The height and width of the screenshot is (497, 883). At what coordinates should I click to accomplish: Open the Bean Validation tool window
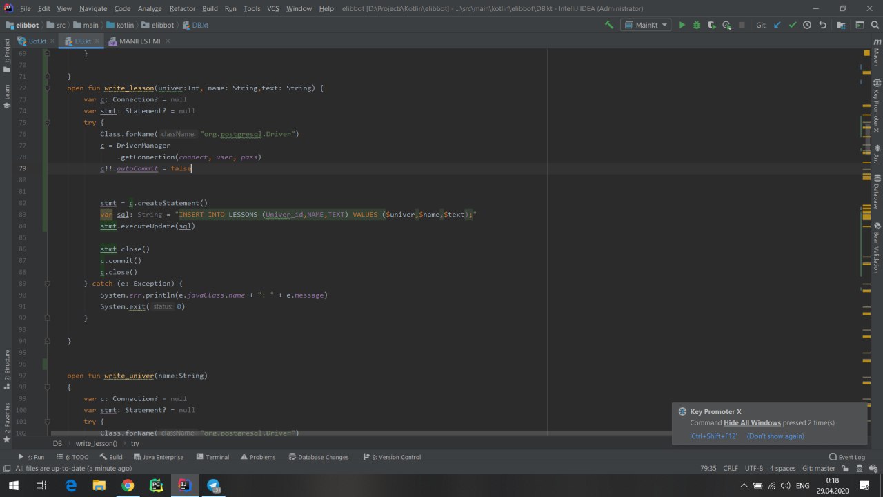pyautogui.click(x=876, y=247)
